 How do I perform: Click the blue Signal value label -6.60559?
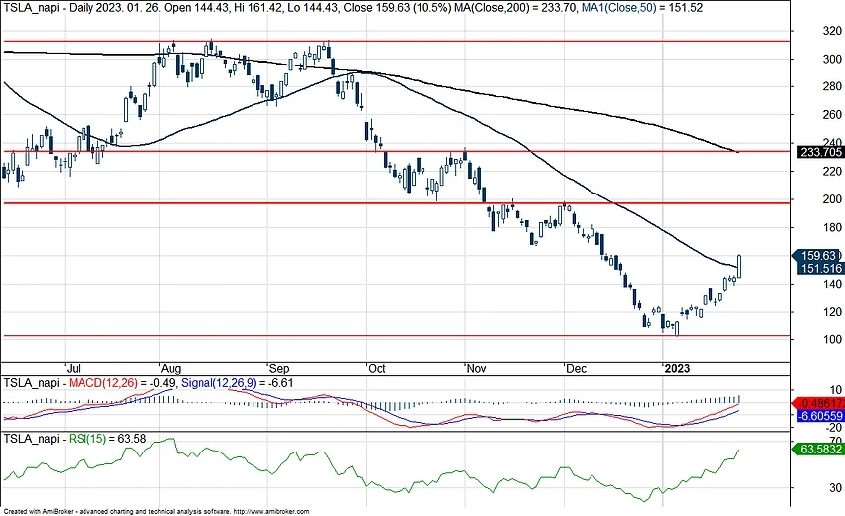coord(820,416)
